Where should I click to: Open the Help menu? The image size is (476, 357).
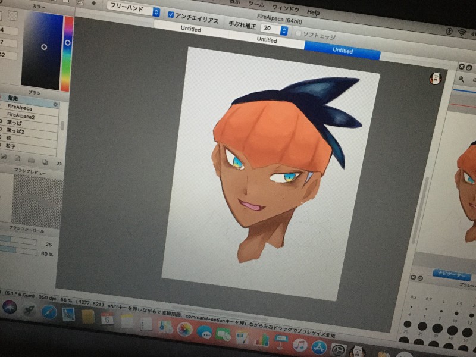(x=313, y=12)
